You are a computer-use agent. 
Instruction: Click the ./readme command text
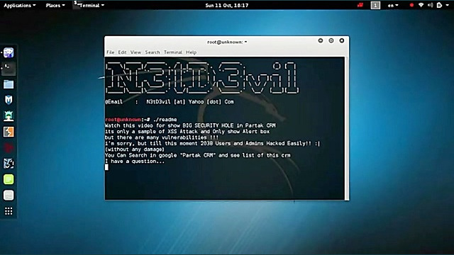point(165,120)
